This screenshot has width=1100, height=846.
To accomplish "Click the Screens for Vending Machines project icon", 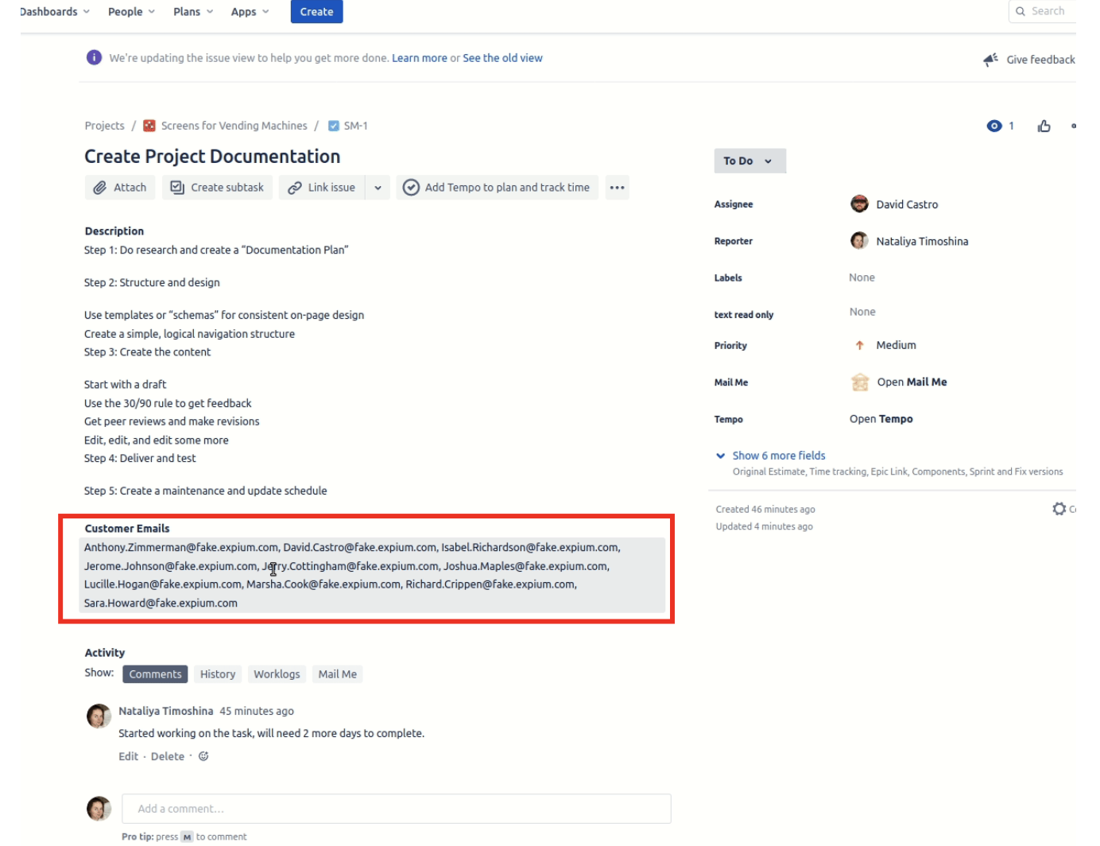I will pyautogui.click(x=149, y=126).
